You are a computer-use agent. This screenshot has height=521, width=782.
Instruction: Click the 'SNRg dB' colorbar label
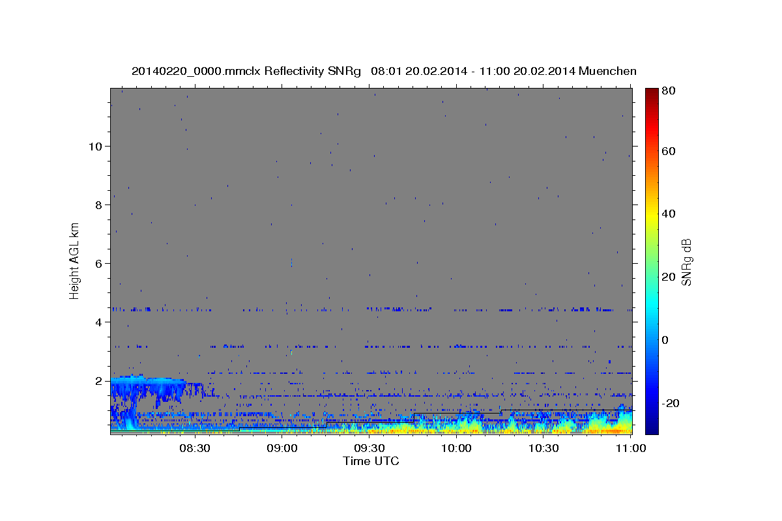686,262
